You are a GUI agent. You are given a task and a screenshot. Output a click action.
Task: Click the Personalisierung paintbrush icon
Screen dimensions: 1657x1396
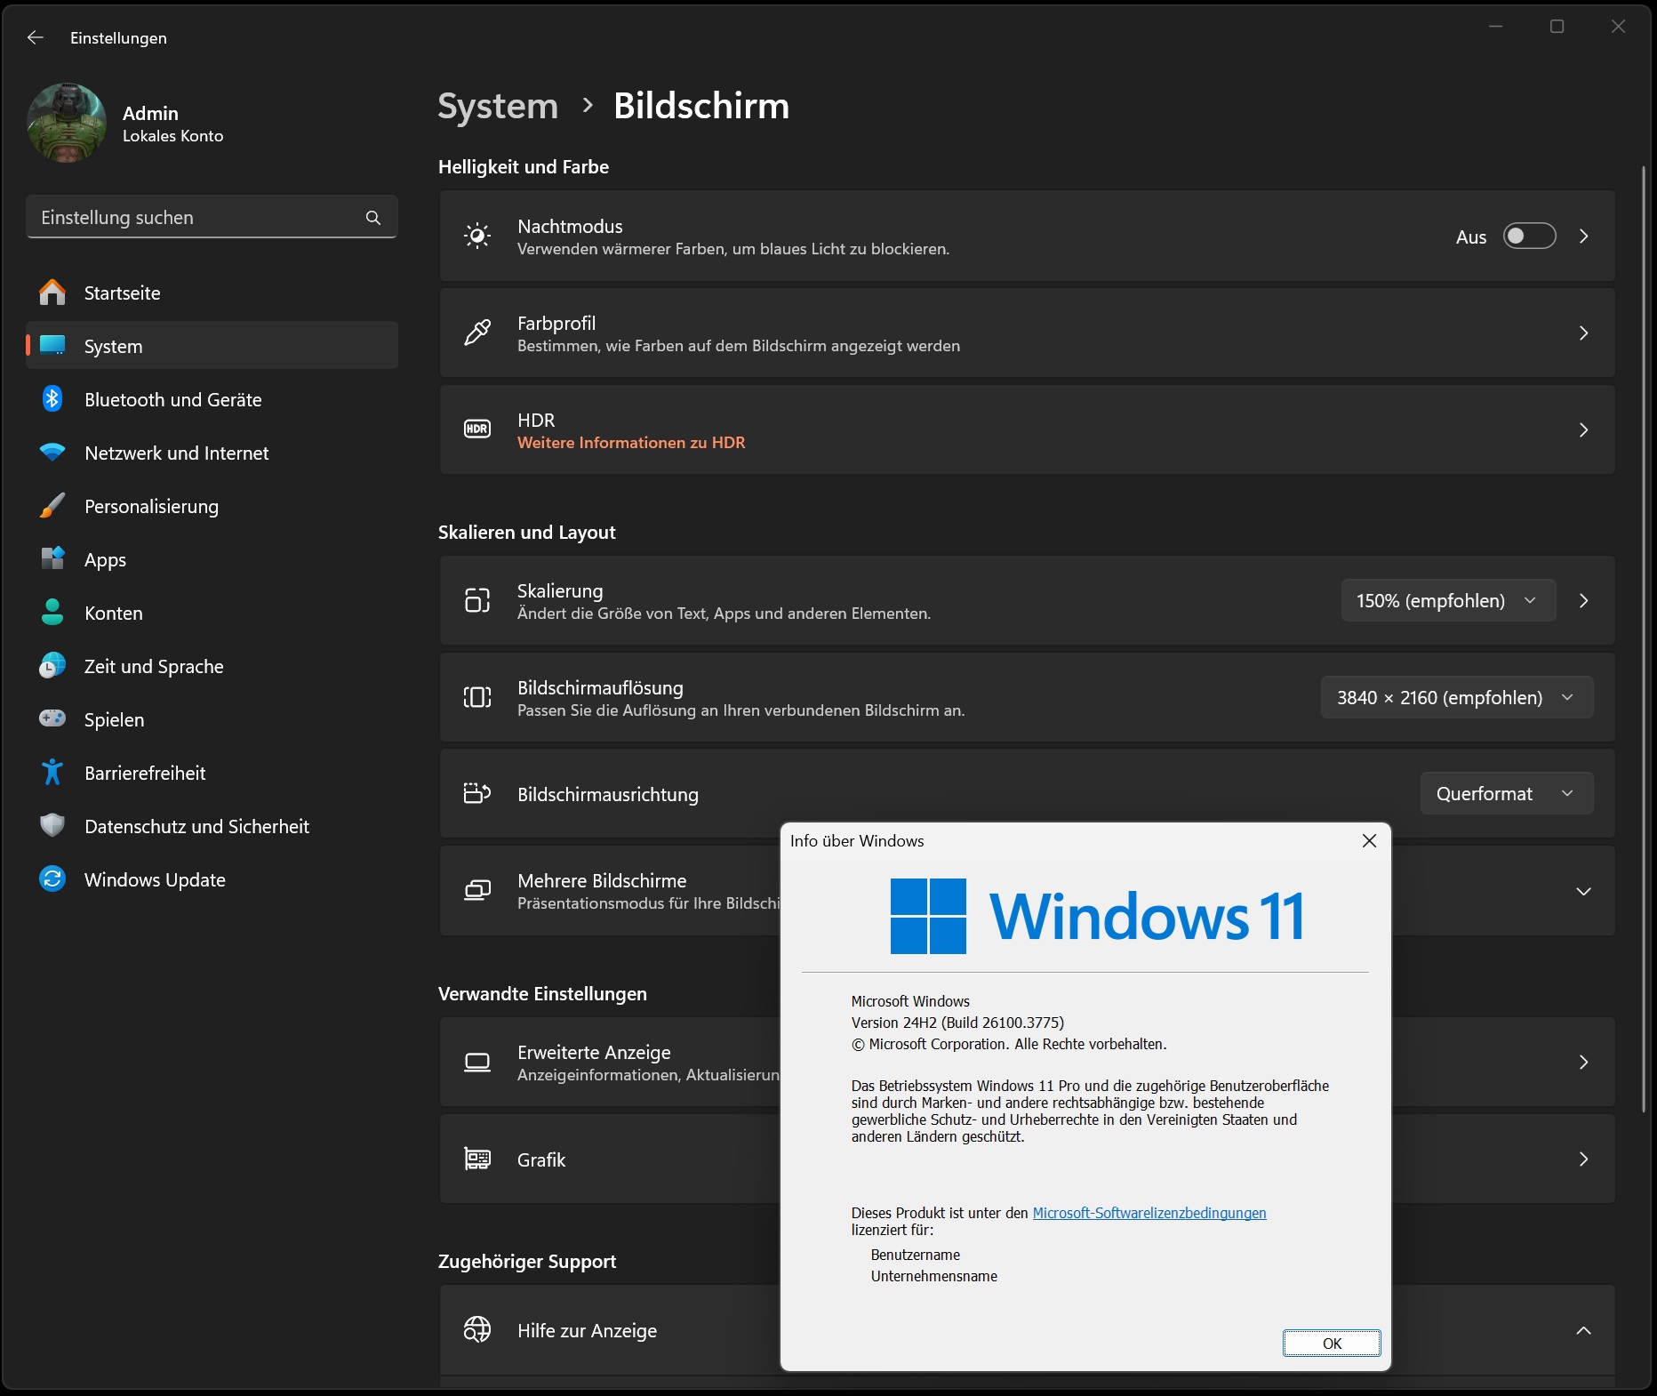click(52, 506)
